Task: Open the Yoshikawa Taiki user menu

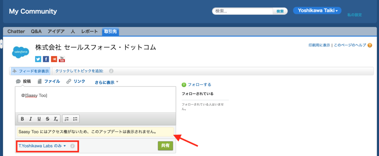Action: tap(317, 10)
